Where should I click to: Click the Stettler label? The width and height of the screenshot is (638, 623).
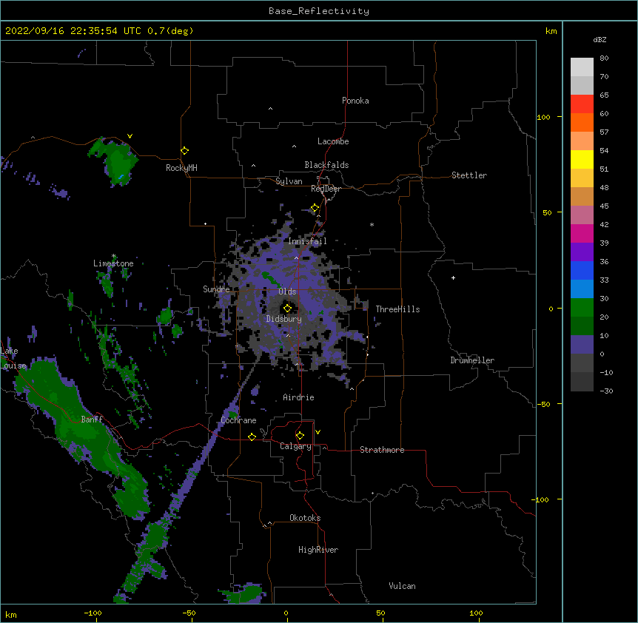pos(469,175)
